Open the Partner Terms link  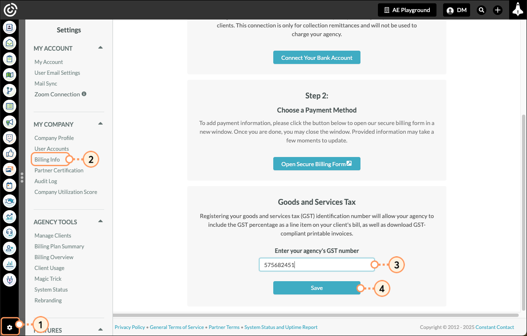(x=224, y=327)
